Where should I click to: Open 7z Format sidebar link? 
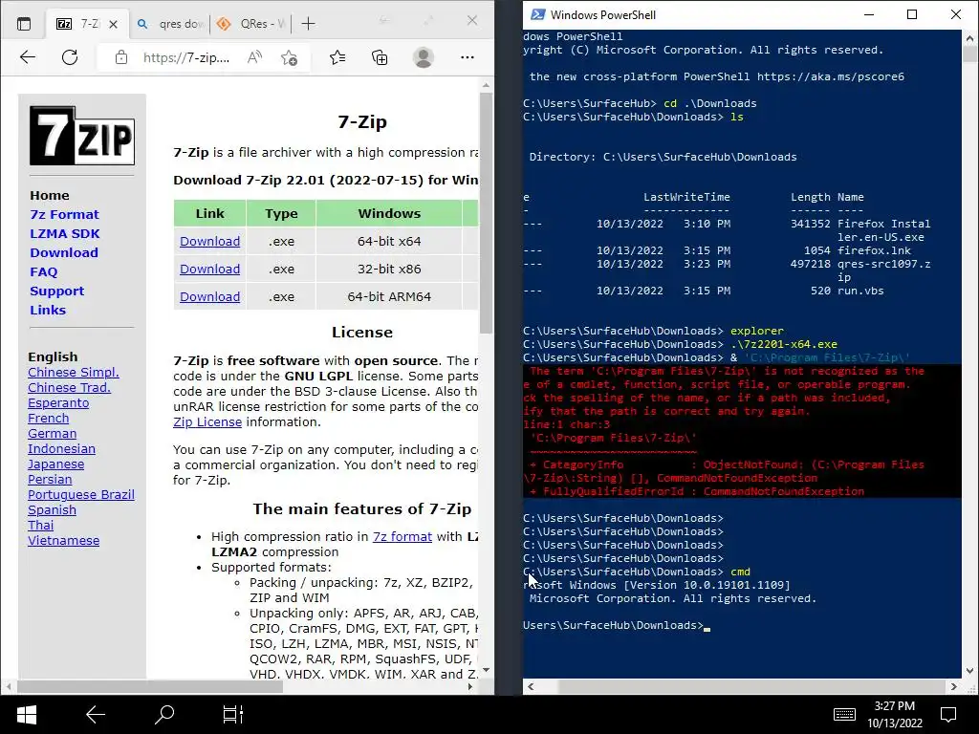pos(64,215)
